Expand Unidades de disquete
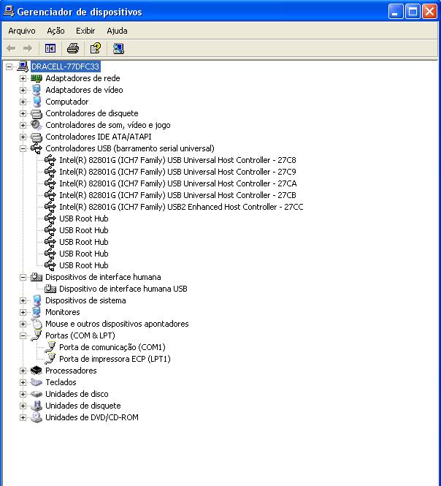The width and height of the screenshot is (441, 486). tap(23, 406)
